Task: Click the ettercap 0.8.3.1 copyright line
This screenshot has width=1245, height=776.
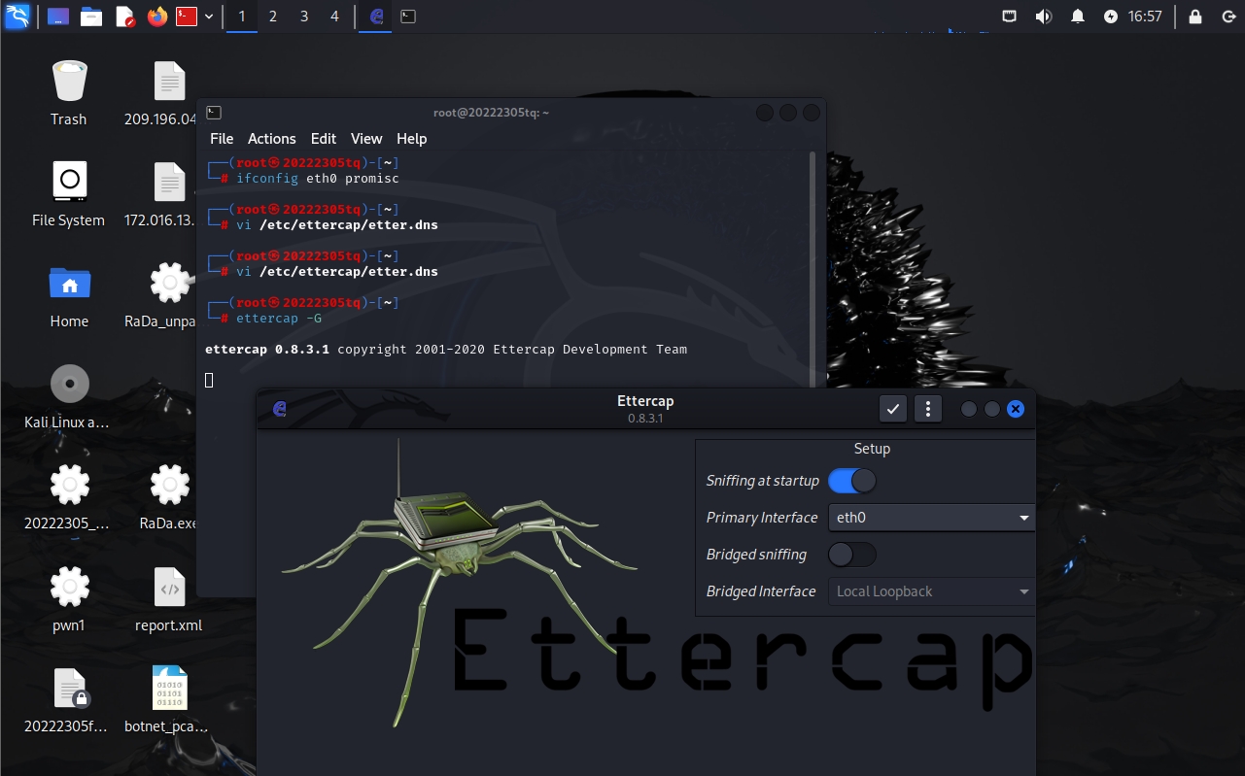Action: tap(446, 350)
